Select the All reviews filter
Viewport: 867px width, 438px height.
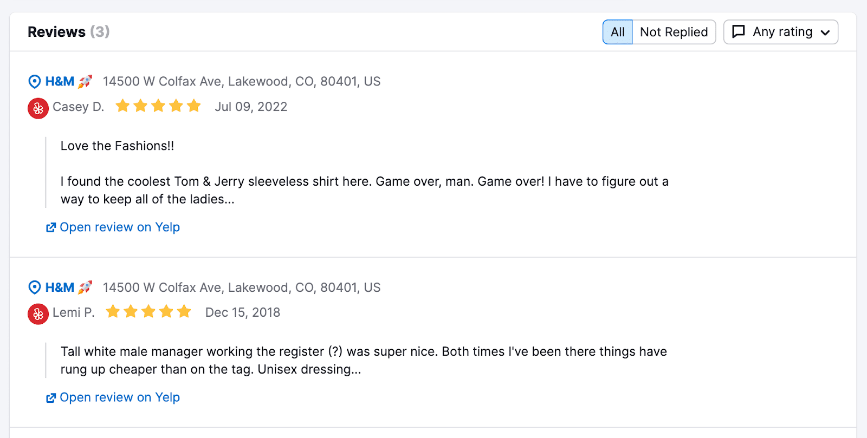[617, 32]
